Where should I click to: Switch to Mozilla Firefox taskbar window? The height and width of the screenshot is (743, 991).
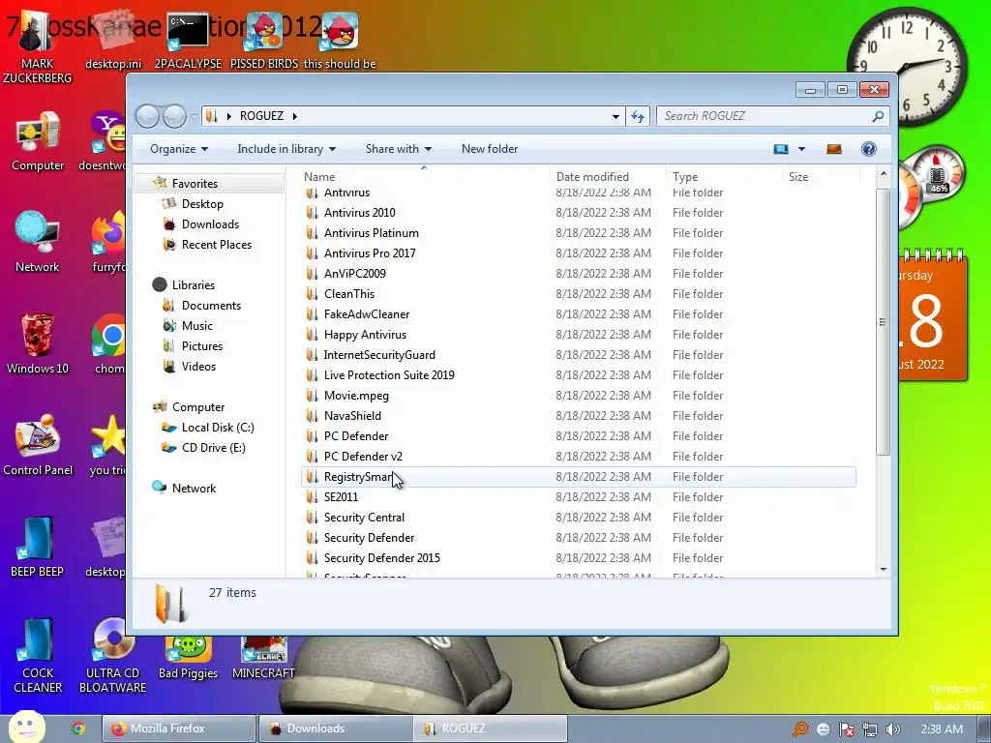click(x=179, y=728)
